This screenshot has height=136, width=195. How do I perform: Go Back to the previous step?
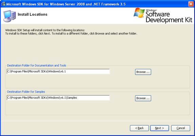point(139,128)
